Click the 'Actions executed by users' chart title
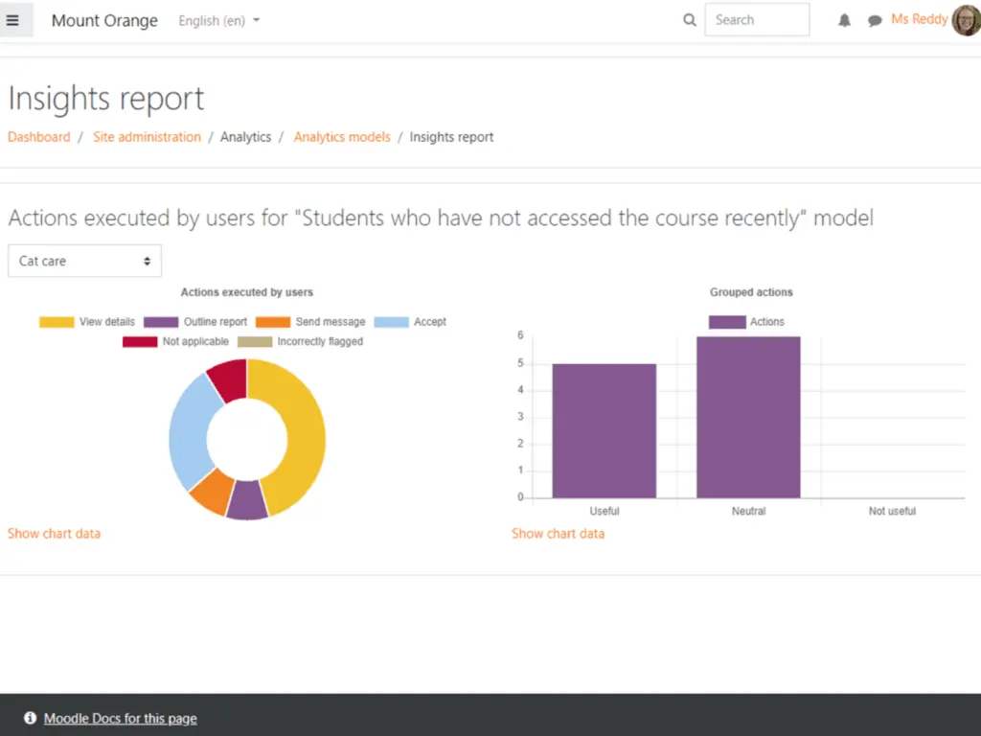 pos(247,292)
